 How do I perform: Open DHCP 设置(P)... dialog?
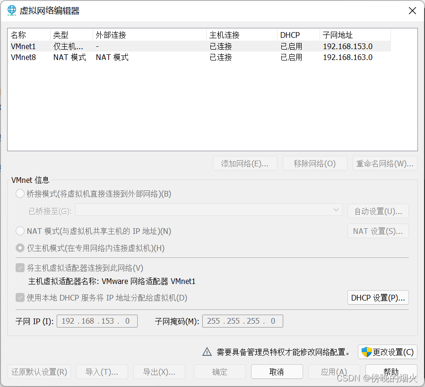(x=378, y=298)
